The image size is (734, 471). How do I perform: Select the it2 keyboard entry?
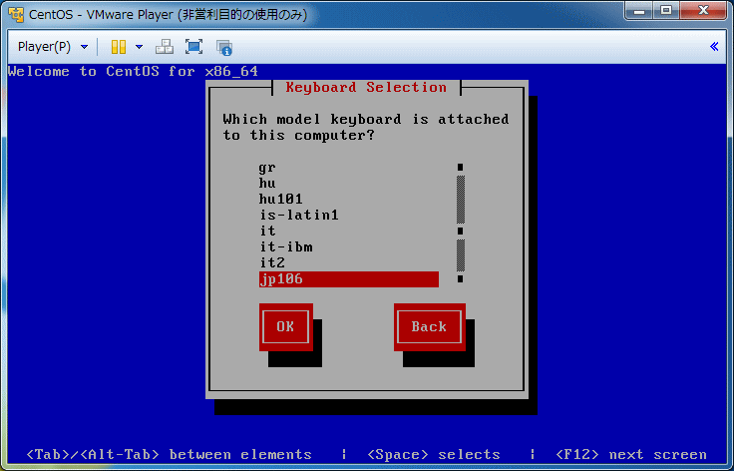pos(272,263)
